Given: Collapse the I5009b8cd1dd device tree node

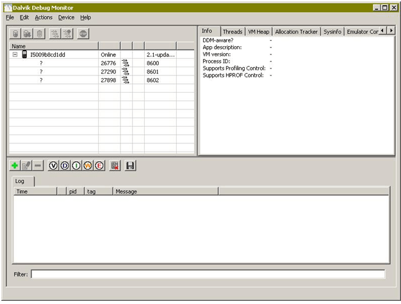Looking at the screenshot, I should tap(15, 55).
